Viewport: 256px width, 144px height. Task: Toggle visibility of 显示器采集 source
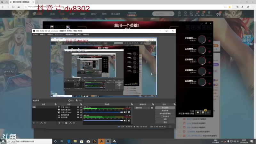pos(78,115)
